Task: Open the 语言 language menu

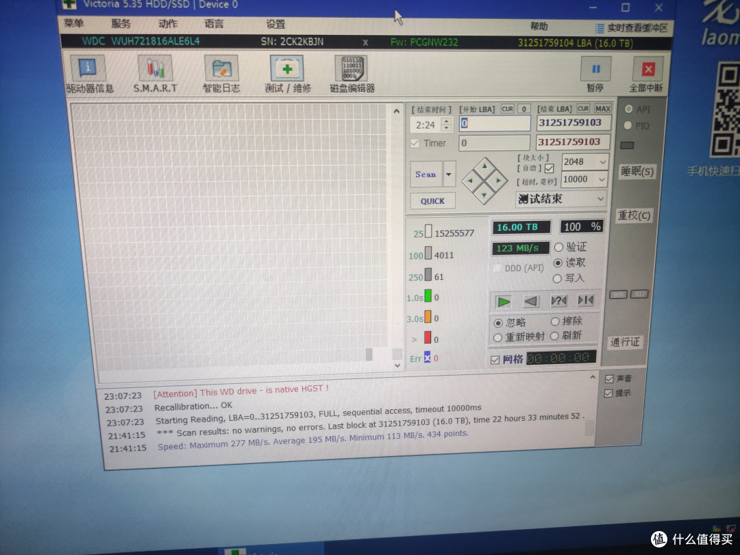Action: coord(214,23)
